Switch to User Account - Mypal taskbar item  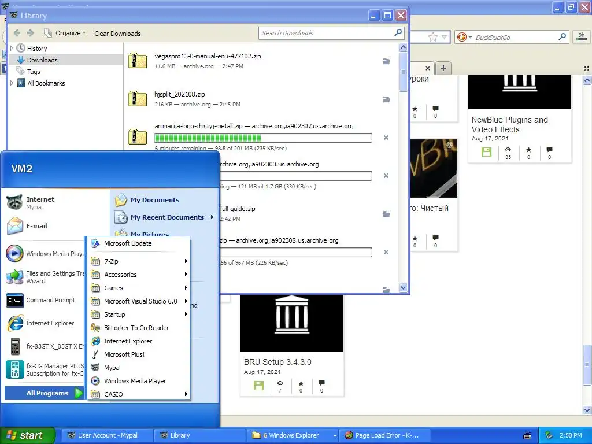(x=108, y=435)
